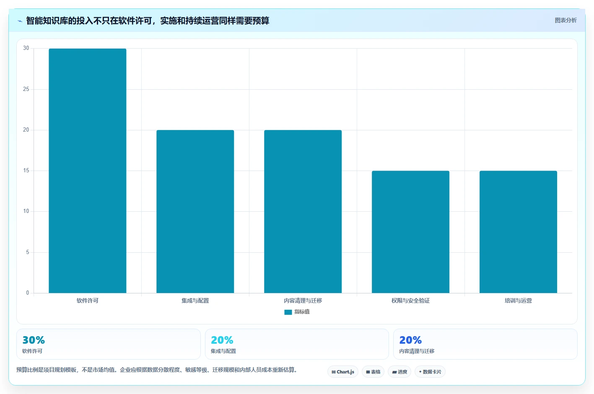Click the 内容清理与迁移 x-axis label
The width and height of the screenshot is (594, 394).
pyautogui.click(x=303, y=301)
